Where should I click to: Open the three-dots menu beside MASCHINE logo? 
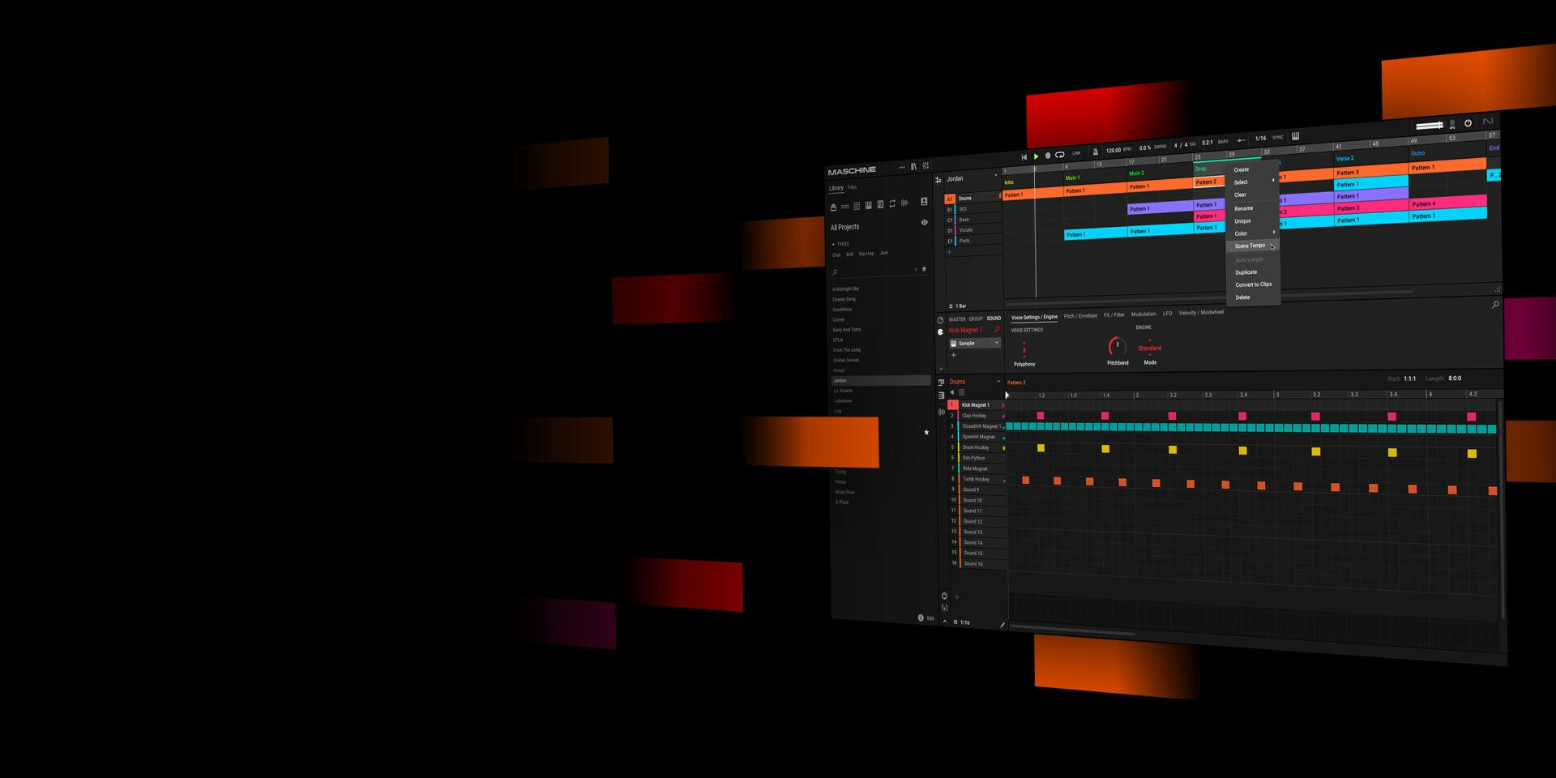coord(901,167)
